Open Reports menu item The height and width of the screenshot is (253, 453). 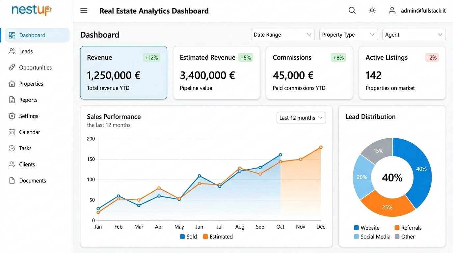point(37,100)
